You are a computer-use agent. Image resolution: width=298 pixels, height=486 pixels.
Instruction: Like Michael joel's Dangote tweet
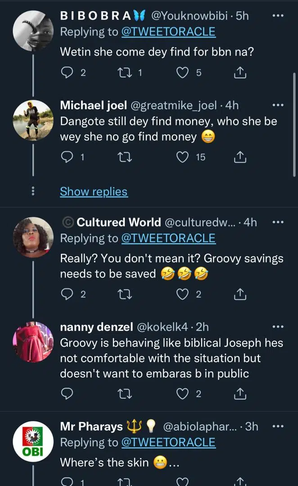182,157
